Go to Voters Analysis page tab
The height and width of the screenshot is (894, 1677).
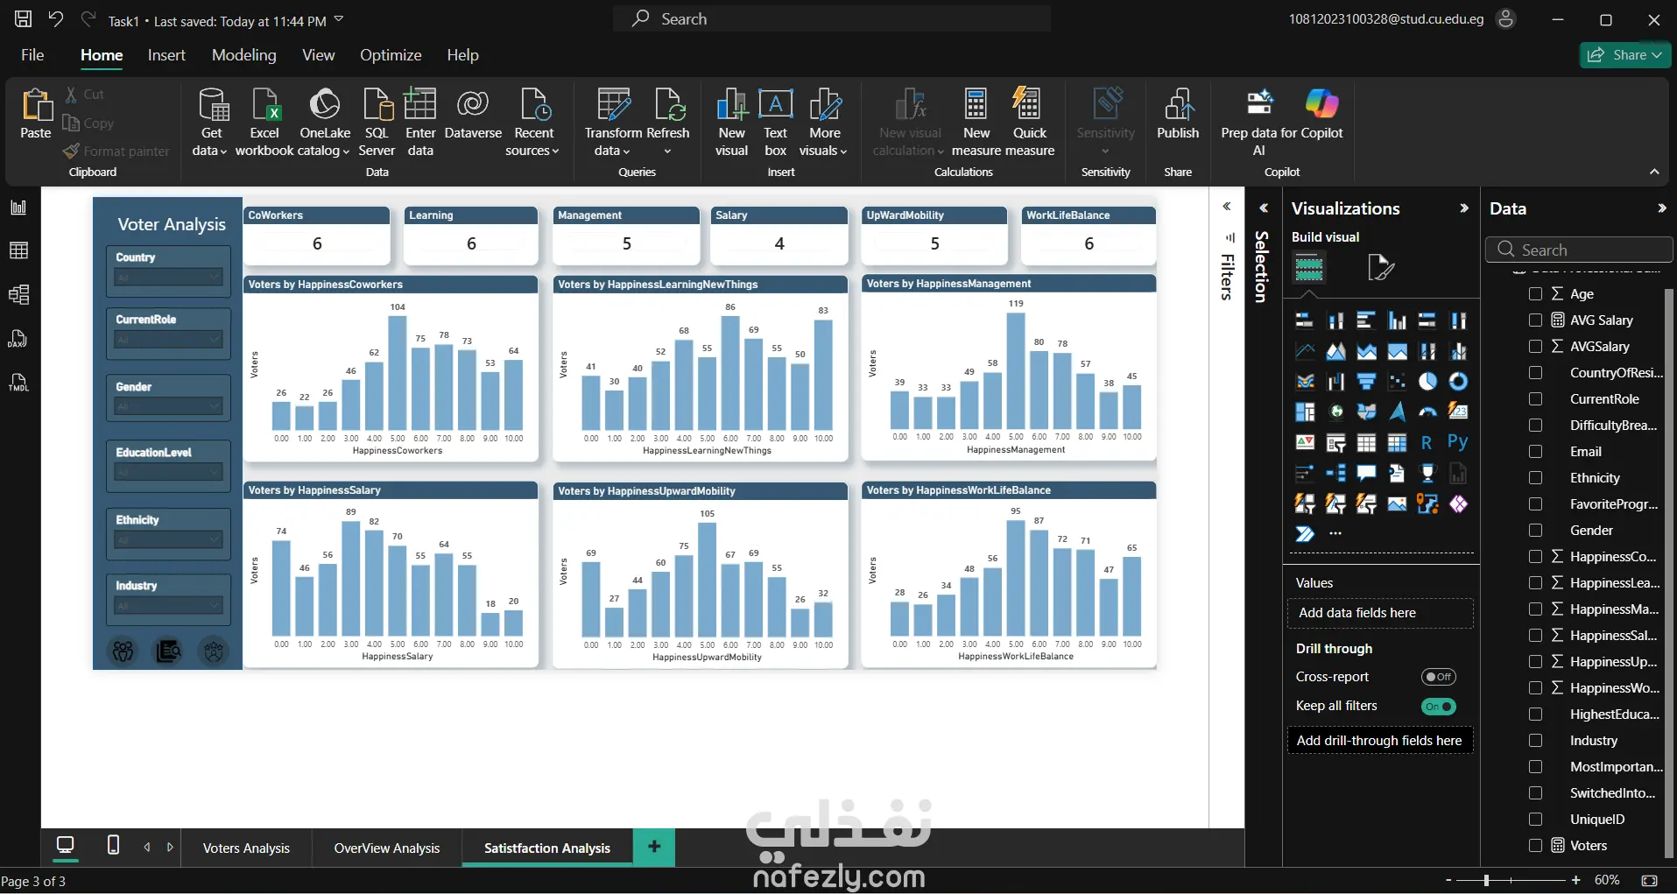(x=246, y=848)
